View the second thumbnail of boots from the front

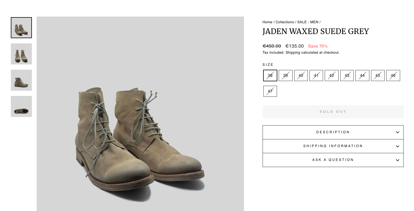[x=21, y=54]
